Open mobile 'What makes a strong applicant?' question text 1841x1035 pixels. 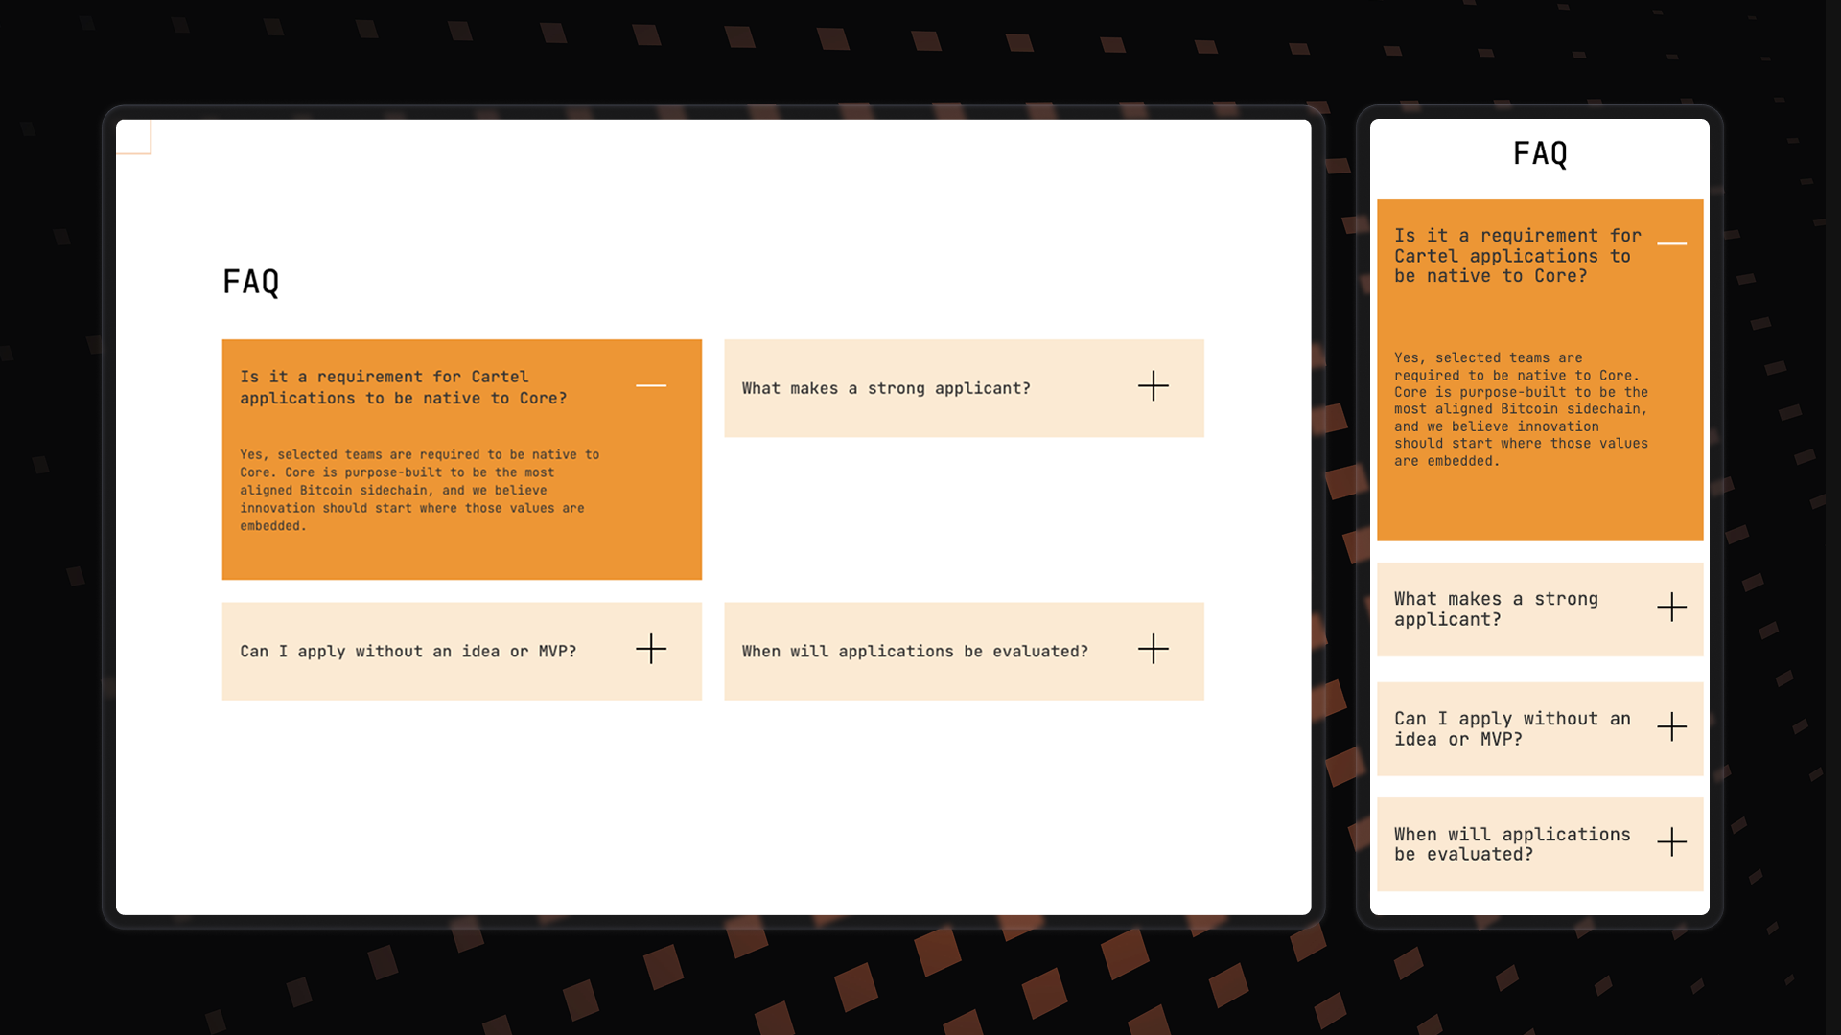point(1495,609)
